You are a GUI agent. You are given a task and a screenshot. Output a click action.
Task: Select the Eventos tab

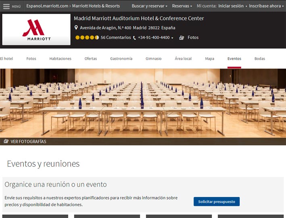pos(234,59)
